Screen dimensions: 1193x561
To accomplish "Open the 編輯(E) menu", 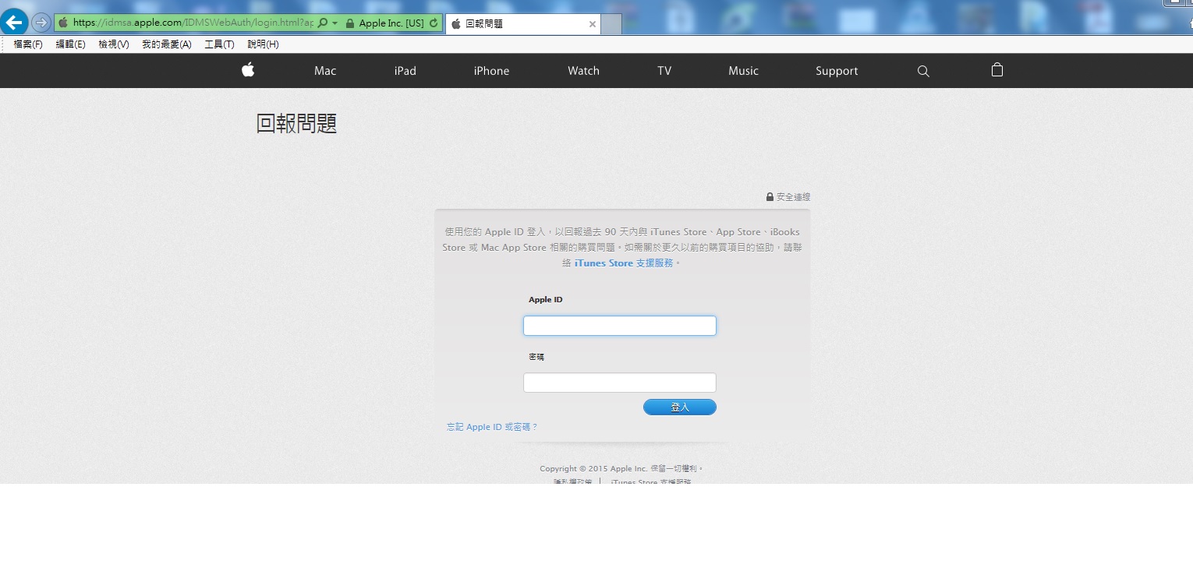I will tap(70, 44).
